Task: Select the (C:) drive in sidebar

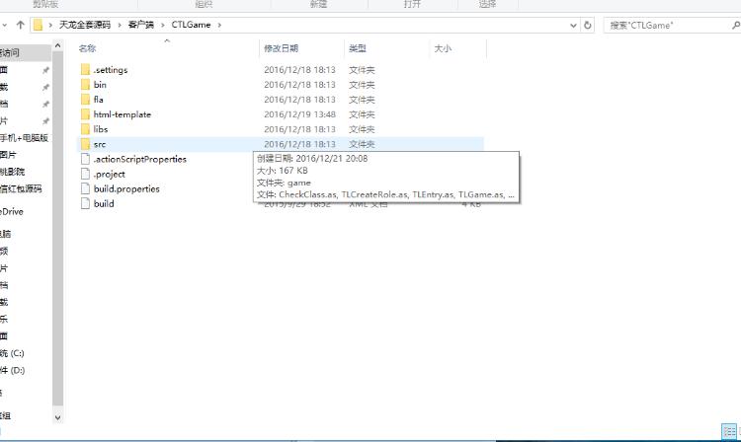Action: tap(12, 353)
